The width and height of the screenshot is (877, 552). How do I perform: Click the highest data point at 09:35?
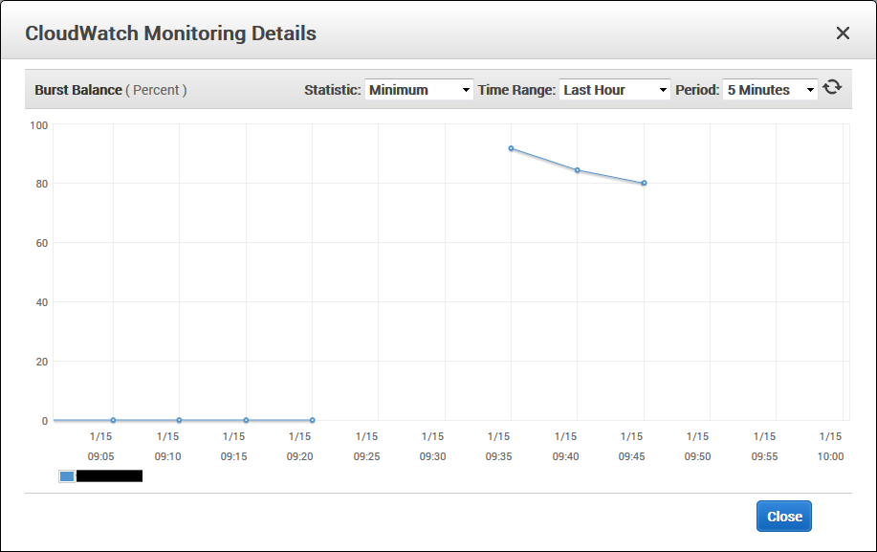click(x=512, y=148)
